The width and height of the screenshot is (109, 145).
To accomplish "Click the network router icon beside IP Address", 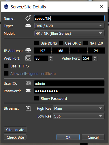I will coord(28,50).
